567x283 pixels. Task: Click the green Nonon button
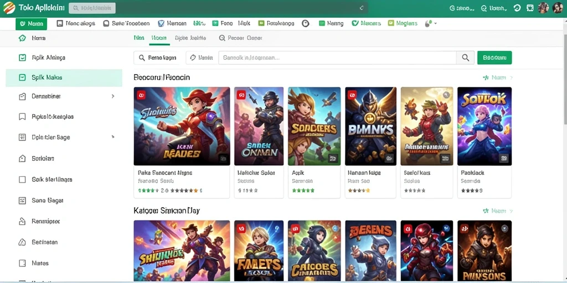point(32,24)
